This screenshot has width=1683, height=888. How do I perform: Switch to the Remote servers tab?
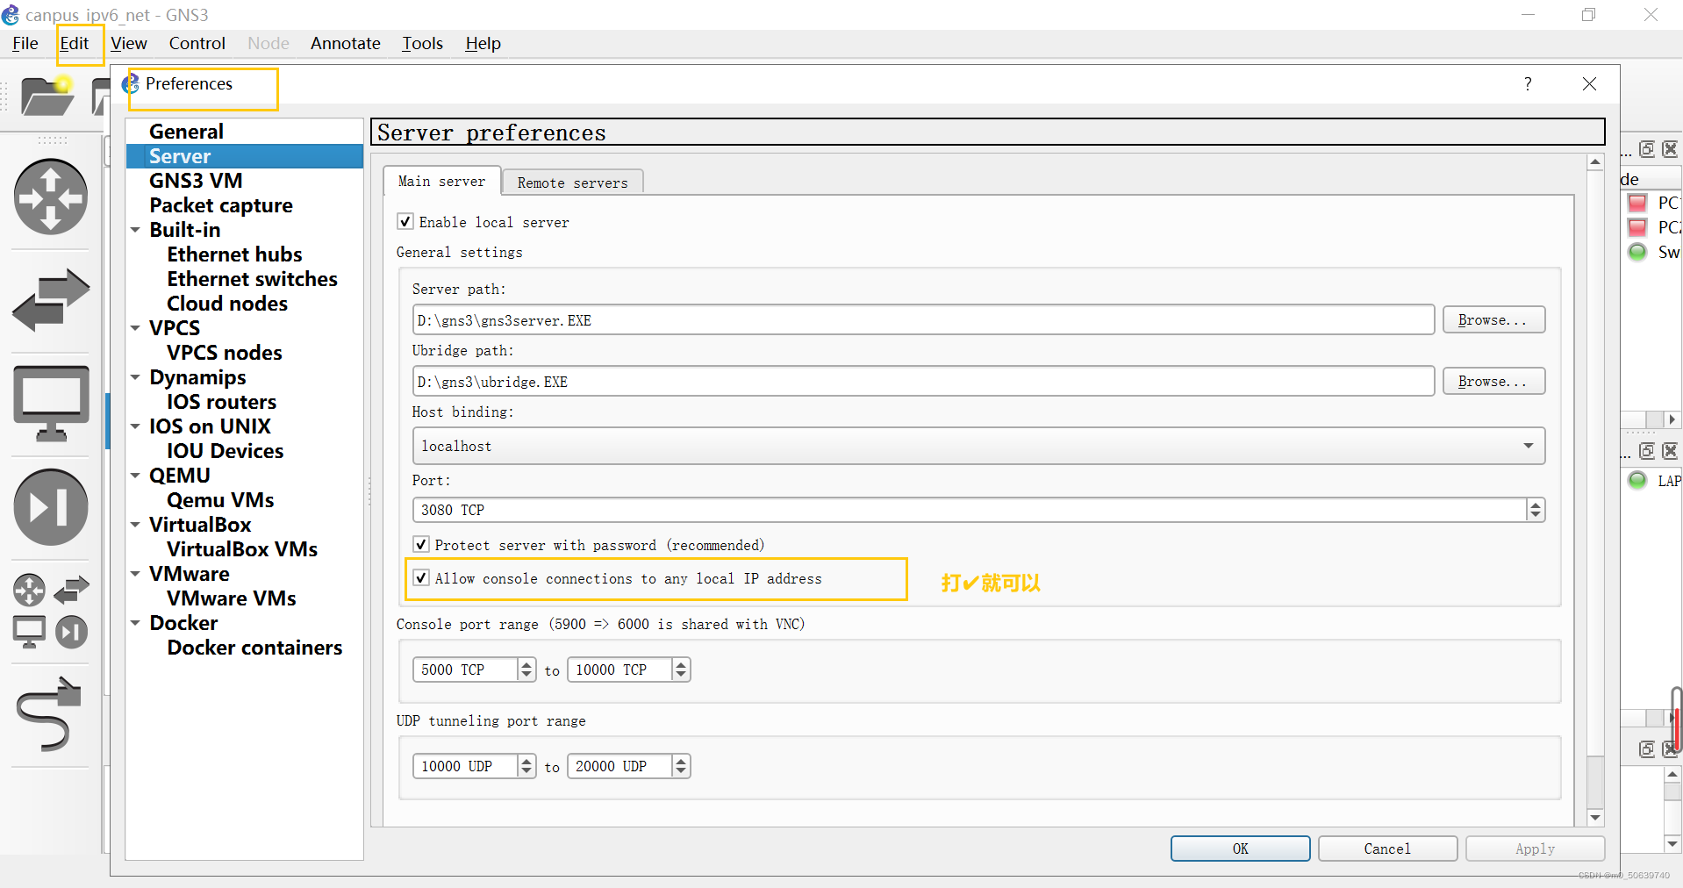(x=573, y=183)
